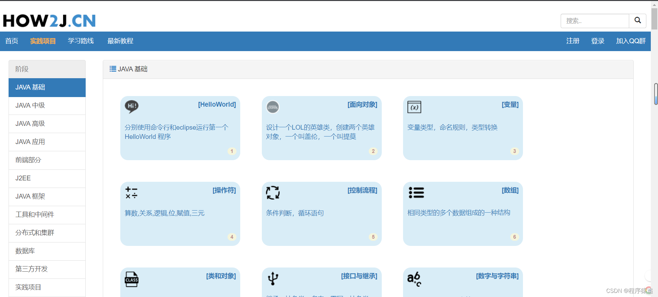Click the 注册 register link

[x=573, y=41]
